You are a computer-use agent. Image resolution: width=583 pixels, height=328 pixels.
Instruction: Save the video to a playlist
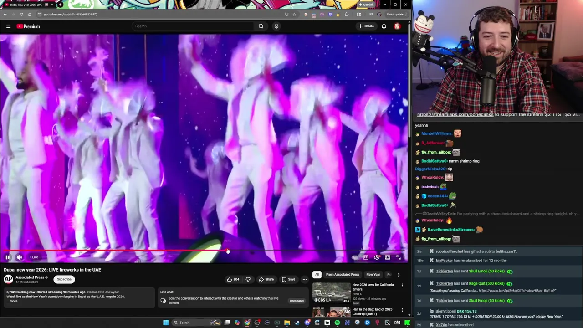point(288,279)
